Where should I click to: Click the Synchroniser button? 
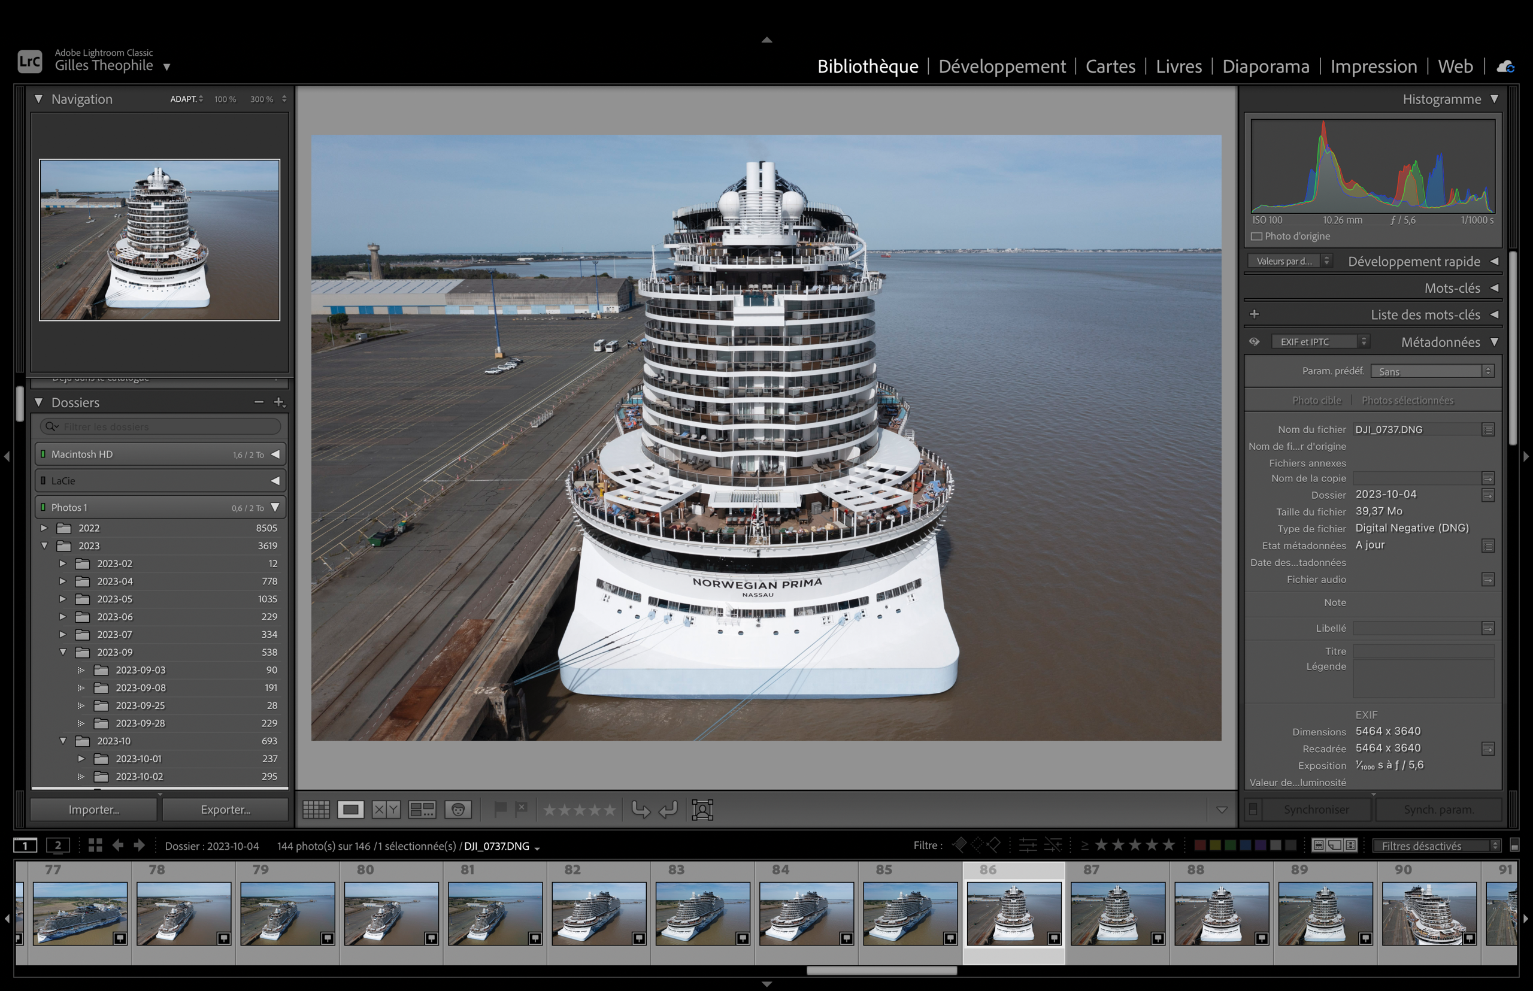pyautogui.click(x=1316, y=810)
